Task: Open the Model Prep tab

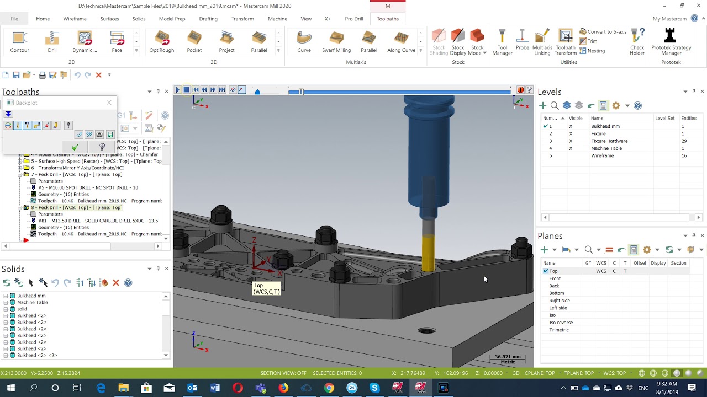Action: tap(172, 19)
